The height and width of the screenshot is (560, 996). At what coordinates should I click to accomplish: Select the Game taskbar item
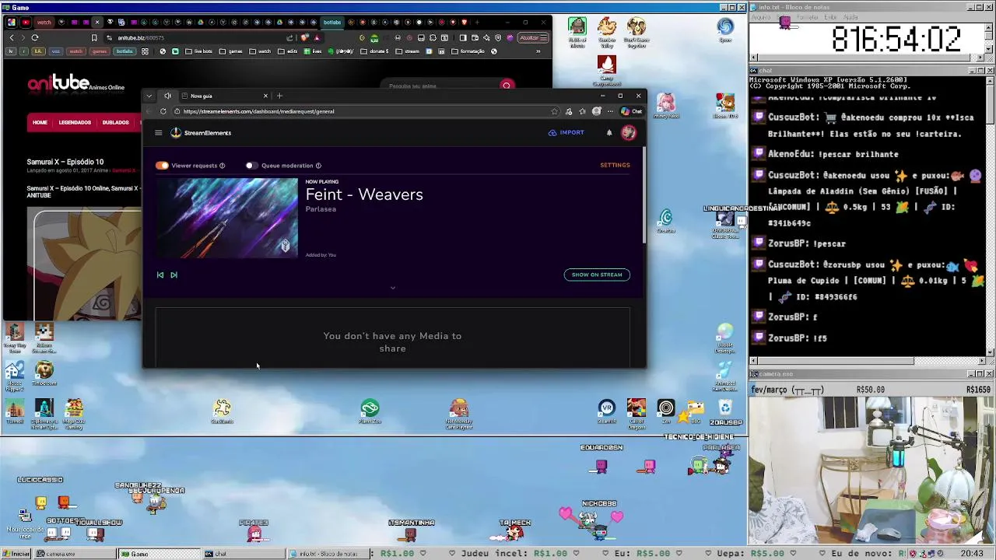point(158,554)
